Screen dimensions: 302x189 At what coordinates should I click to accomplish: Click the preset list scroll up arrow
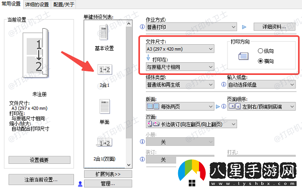(x=129, y=24)
